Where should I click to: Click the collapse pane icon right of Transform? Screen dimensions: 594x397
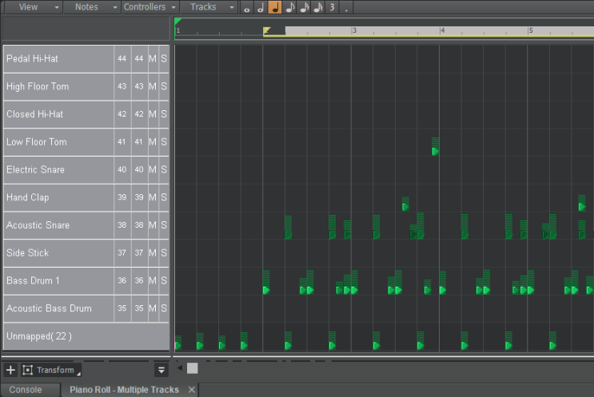(x=161, y=370)
